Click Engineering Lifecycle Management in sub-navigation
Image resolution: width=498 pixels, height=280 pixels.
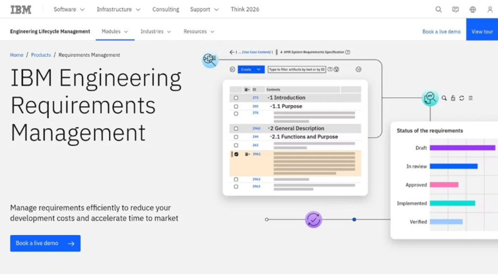[x=50, y=32]
